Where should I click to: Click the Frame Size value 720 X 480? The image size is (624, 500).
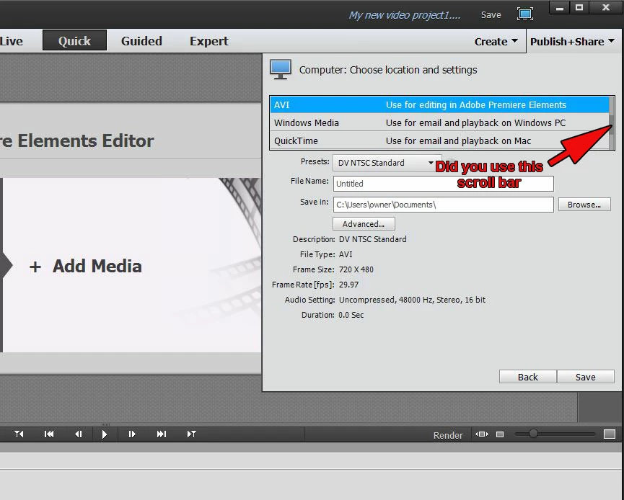click(356, 269)
